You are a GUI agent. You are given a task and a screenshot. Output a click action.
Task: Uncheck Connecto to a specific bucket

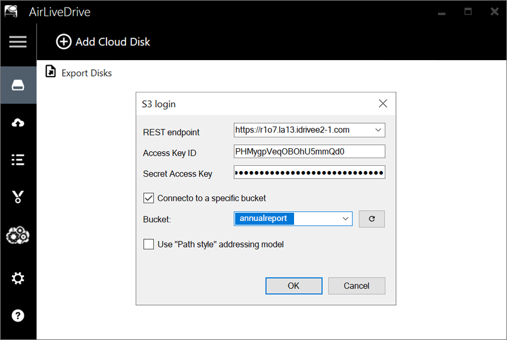pos(148,198)
